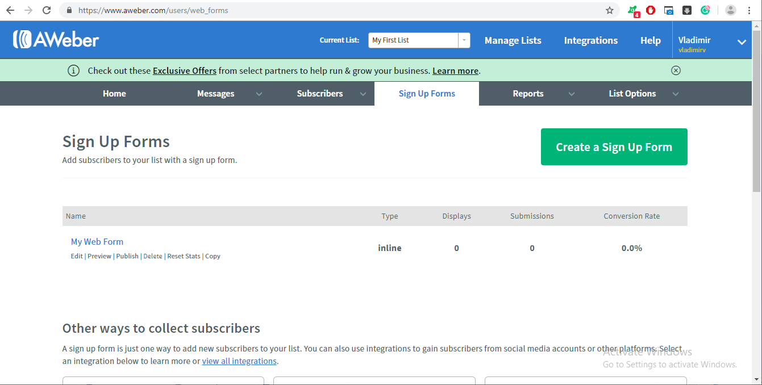Click the browser back arrow
The height and width of the screenshot is (385, 762).
11,10
